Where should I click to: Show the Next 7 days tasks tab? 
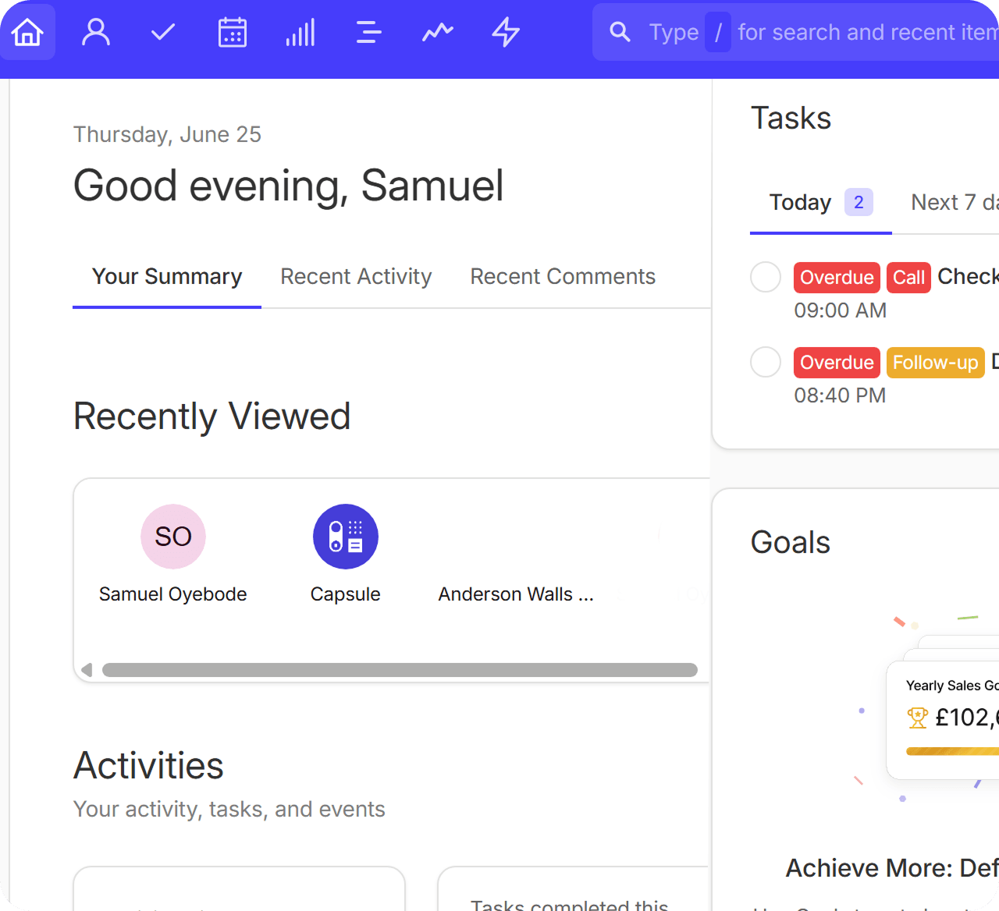955,202
